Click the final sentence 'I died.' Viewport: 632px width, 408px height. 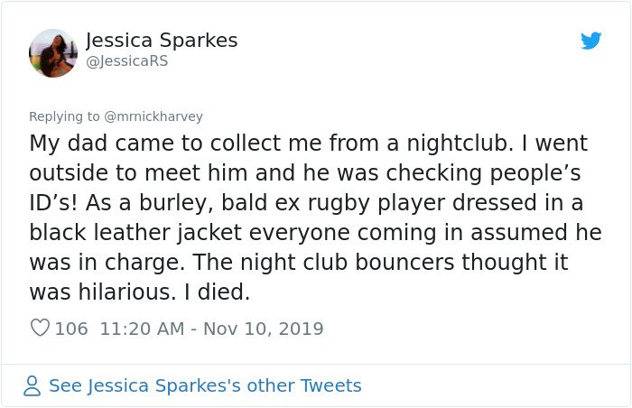coord(218,292)
